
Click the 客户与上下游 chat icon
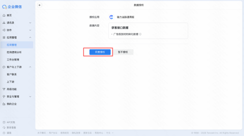point(4,67)
